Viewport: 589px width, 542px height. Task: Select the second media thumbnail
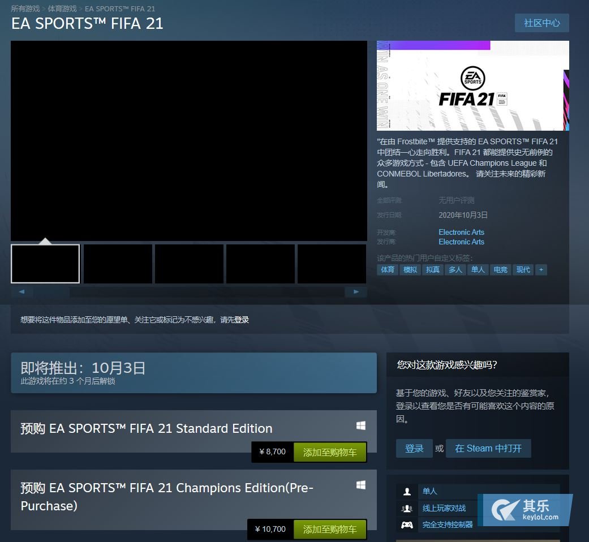pos(118,264)
